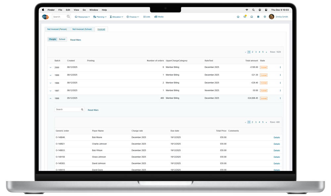The width and height of the screenshot is (331, 196).
Task: Open the three-dot menu for batch 1997
Action: [x=280, y=91]
